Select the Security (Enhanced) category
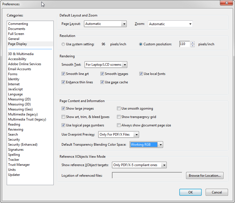Screen dimensions: 235x203 point(23,144)
